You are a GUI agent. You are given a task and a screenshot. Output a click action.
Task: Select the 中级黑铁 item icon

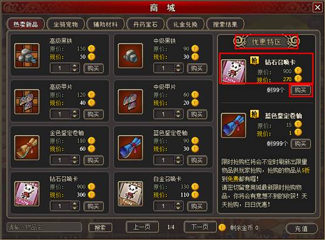point(130,56)
